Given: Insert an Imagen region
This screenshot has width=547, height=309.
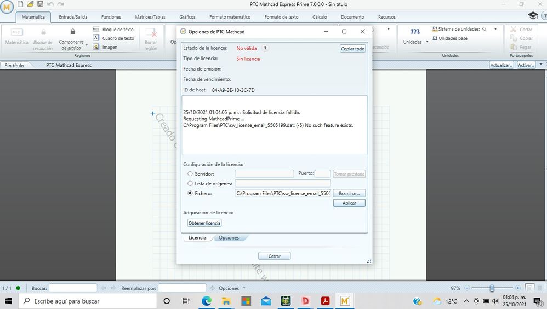Looking at the screenshot, I should (x=109, y=47).
